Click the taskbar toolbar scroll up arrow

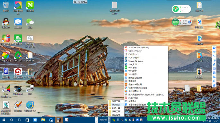coord(96,118)
